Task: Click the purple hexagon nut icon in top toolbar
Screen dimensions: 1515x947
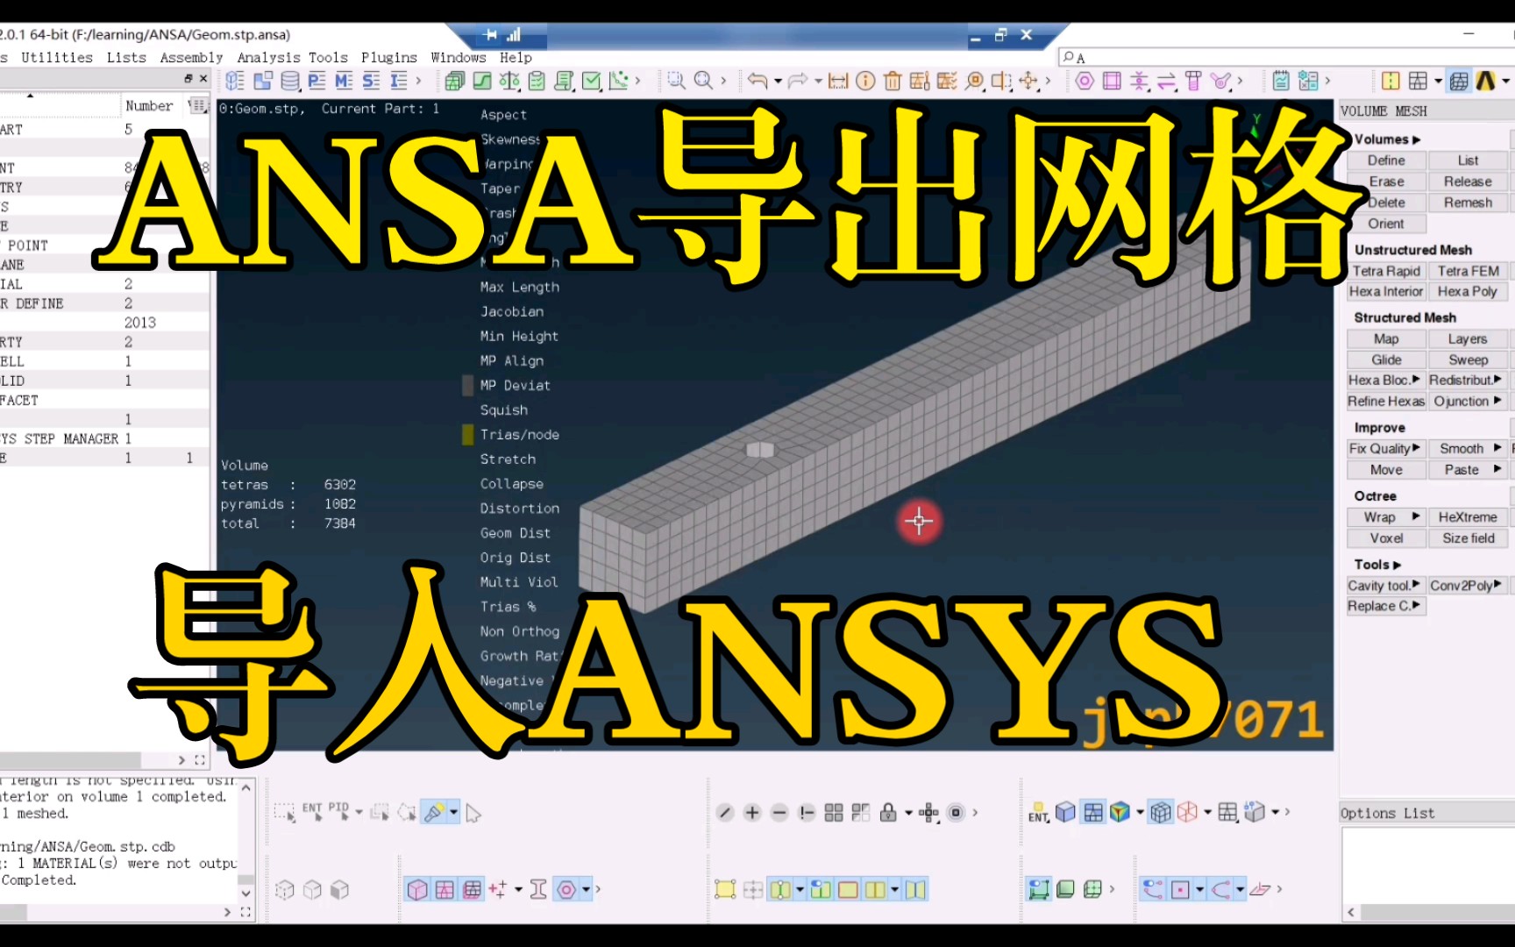Action: (x=1085, y=82)
